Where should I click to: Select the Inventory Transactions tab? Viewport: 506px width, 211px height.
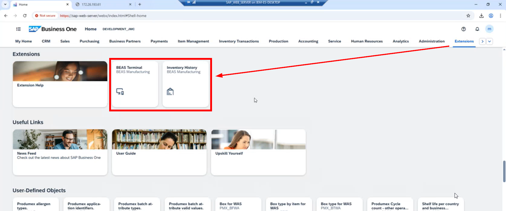click(x=239, y=41)
